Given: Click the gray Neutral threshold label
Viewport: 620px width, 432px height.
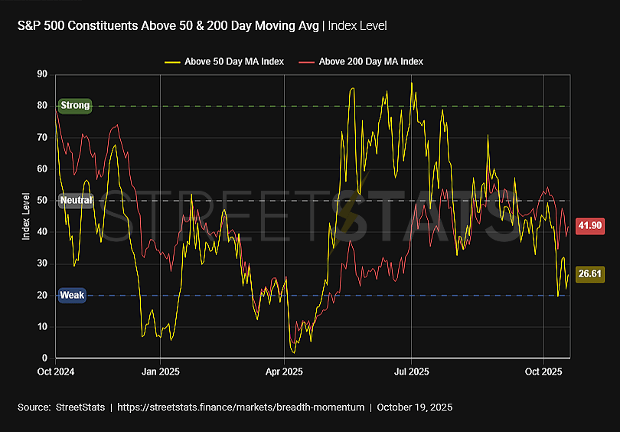Looking at the screenshot, I should [76, 201].
